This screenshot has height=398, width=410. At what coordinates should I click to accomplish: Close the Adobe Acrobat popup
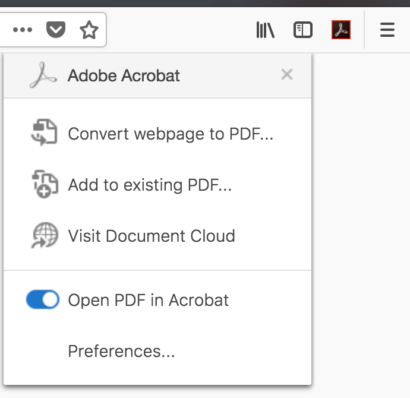(x=287, y=74)
